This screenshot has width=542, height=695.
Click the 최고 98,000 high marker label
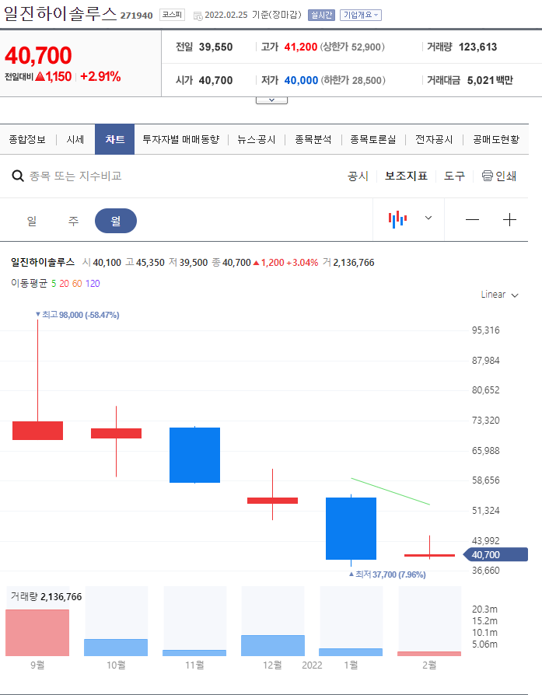click(x=77, y=315)
